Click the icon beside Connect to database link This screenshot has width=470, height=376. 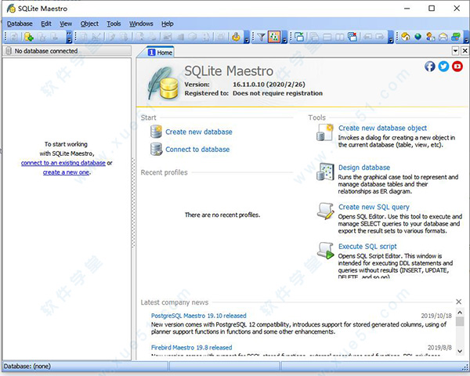156,150
